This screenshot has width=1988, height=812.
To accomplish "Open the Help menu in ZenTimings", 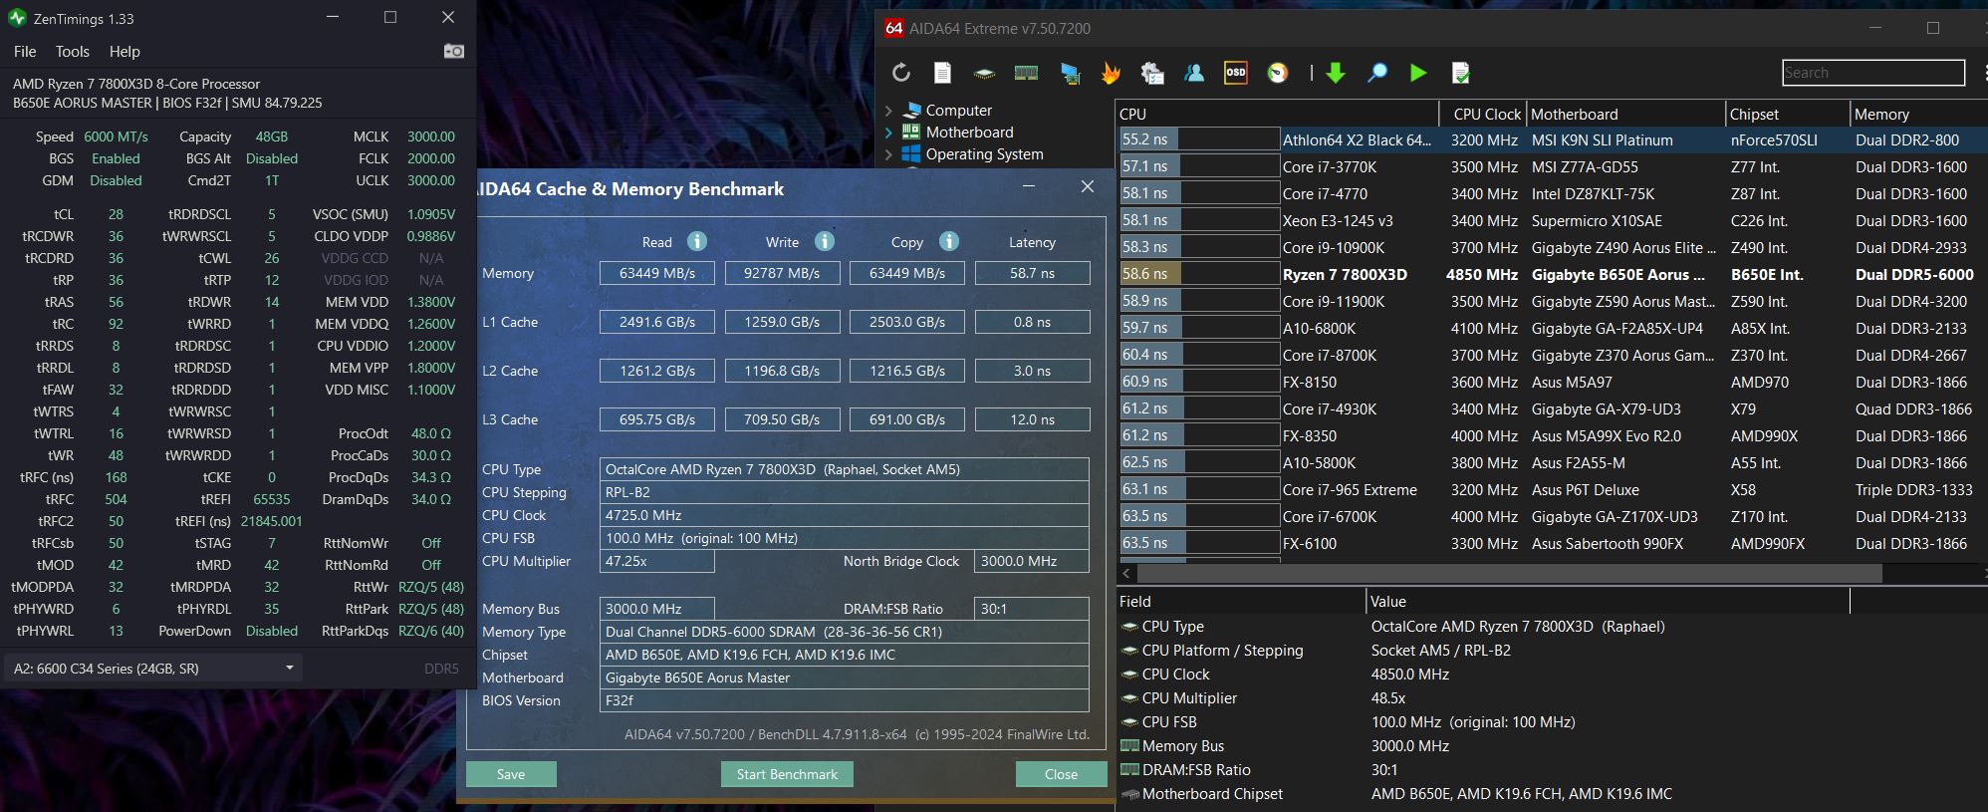I will [x=124, y=52].
